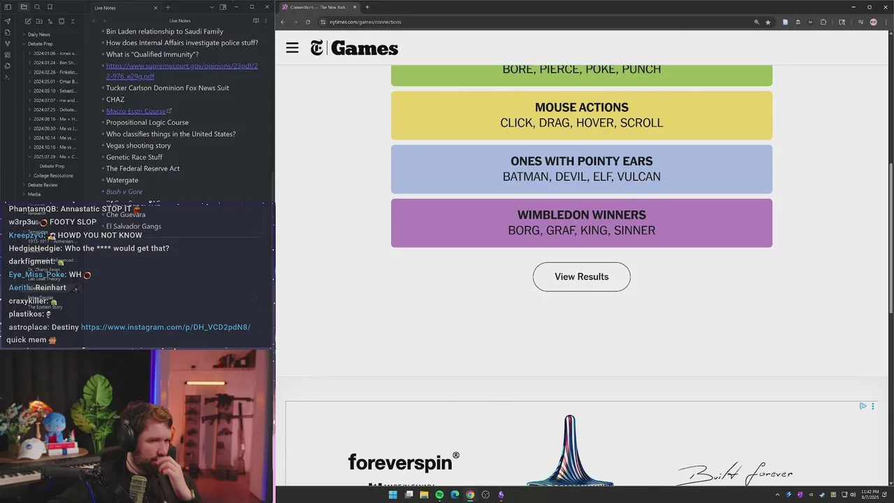Change sort order in Obsidian explorer

click(x=50, y=21)
